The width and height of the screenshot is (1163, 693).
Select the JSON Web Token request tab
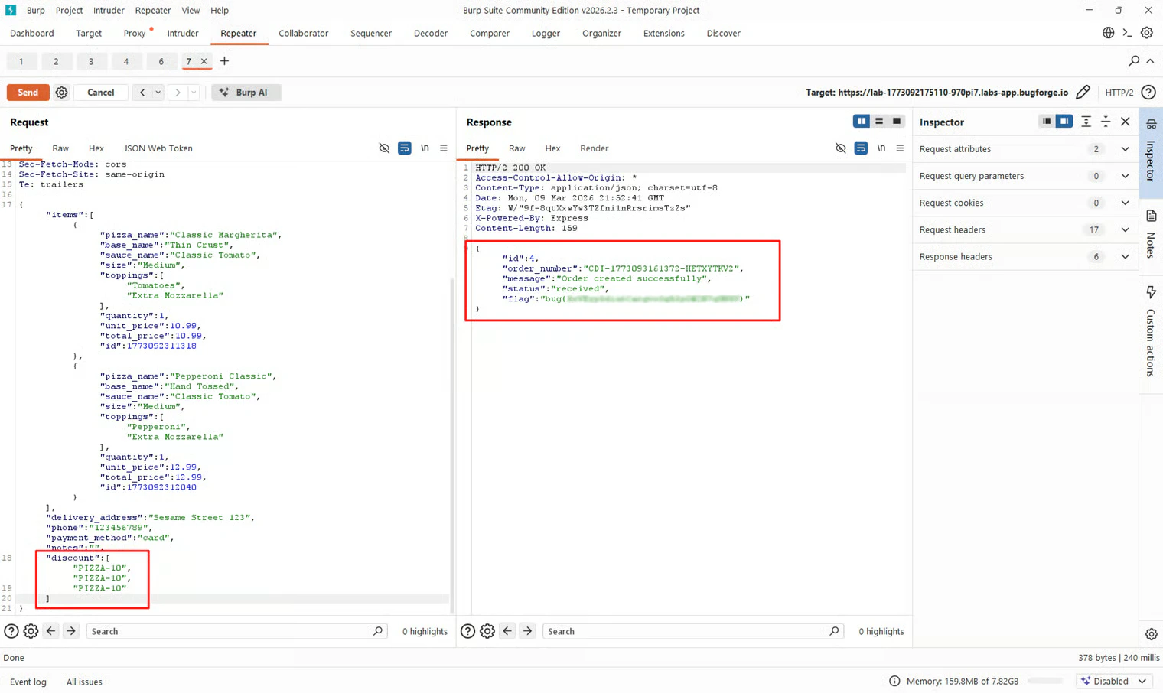click(158, 148)
